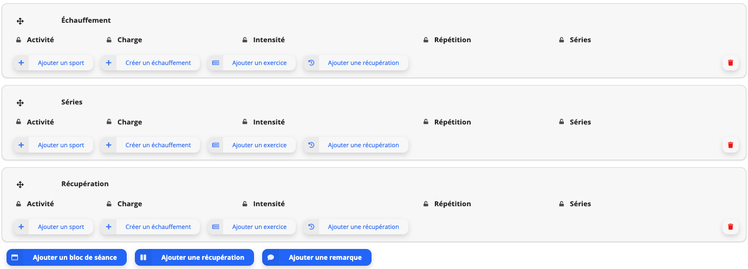Click the trash icon in Séries block
The width and height of the screenshot is (748, 269).
(x=730, y=145)
